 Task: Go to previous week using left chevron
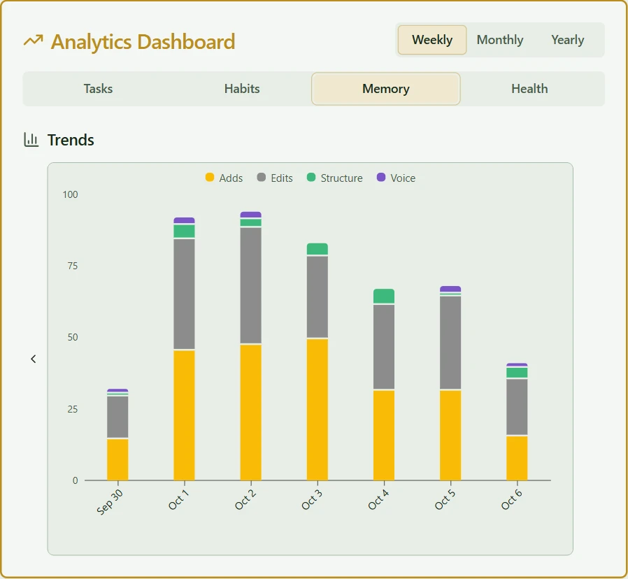(34, 359)
